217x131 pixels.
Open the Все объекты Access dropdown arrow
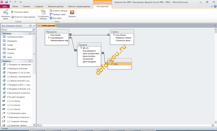31,26
